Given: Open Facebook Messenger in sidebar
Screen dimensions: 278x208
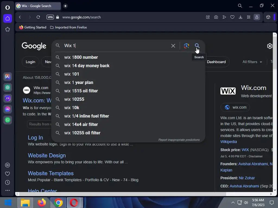Looking at the screenshot, I should pyautogui.click(x=7, y=109).
